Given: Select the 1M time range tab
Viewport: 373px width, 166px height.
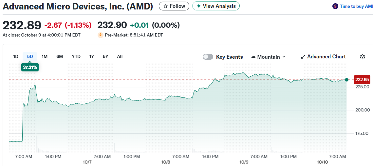Looking at the screenshot, I should (45, 56).
